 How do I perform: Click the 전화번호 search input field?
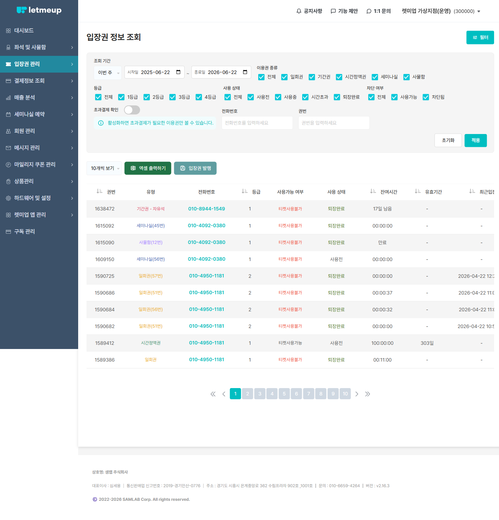257,123
